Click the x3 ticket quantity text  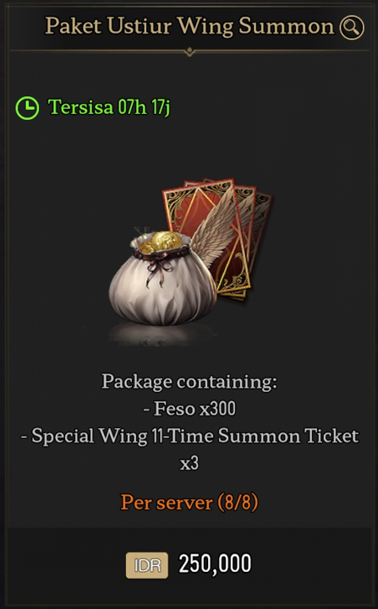(x=189, y=463)
